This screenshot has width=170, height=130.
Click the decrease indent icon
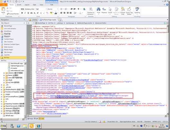[71, 9]
